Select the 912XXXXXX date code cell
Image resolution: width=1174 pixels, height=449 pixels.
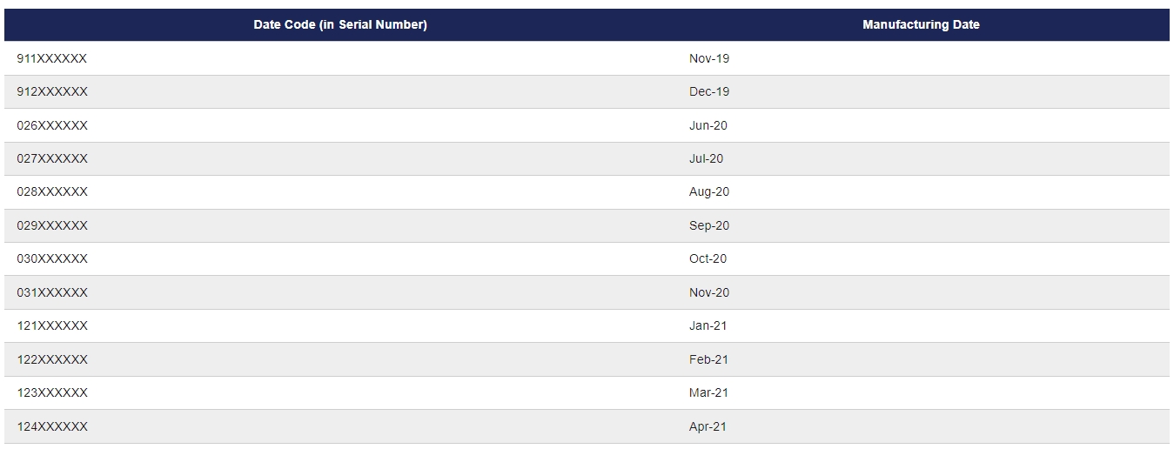(x=52, y=91)
